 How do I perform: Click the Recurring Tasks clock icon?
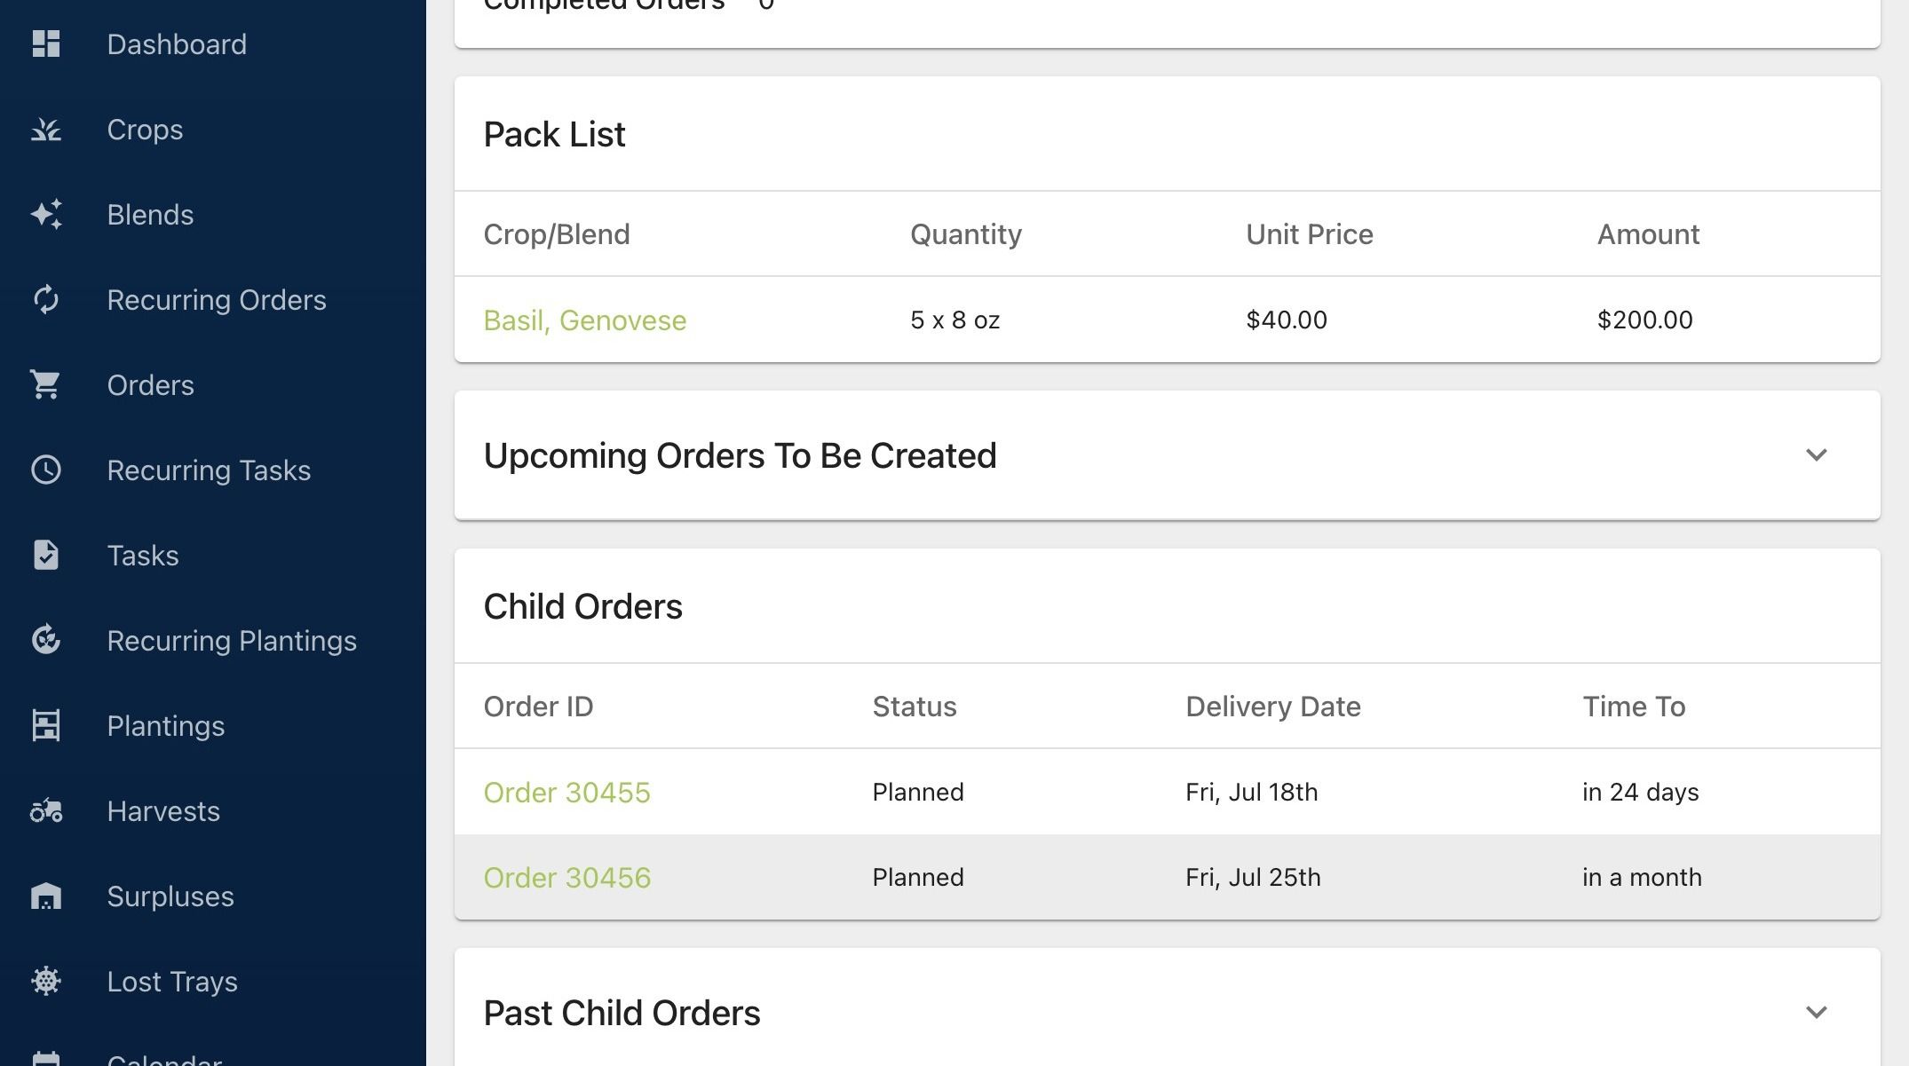46,470
